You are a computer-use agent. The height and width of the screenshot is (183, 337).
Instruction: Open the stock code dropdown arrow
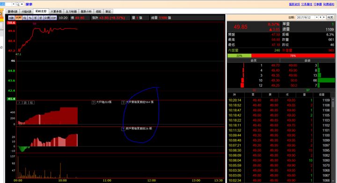[x=13, y=4]
